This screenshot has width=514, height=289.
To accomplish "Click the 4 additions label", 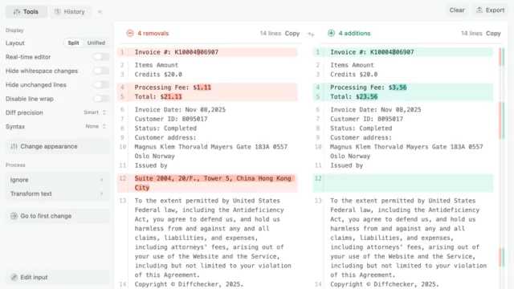I will pos(354,34).
